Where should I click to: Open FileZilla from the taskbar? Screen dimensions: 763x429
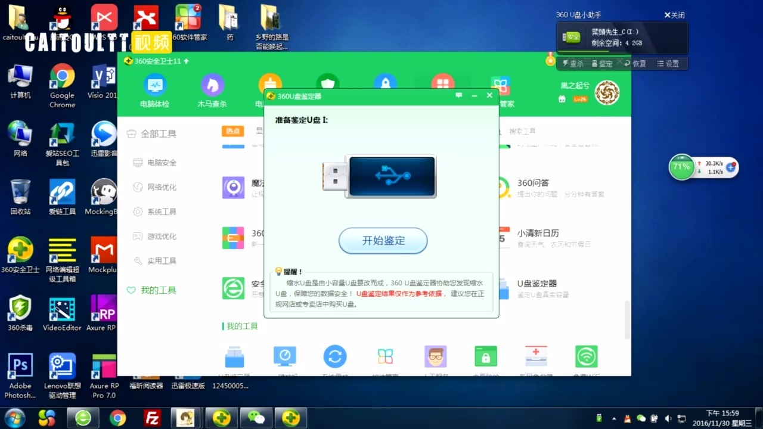[x=153, y=418]
